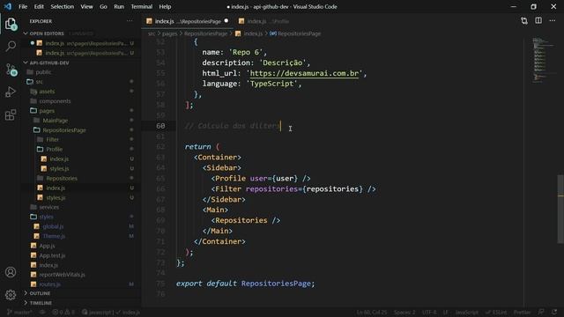The height and width of the screenshot is (317, 564).
Task: Open App.test.js in the file tree
Action: point(52,255)
